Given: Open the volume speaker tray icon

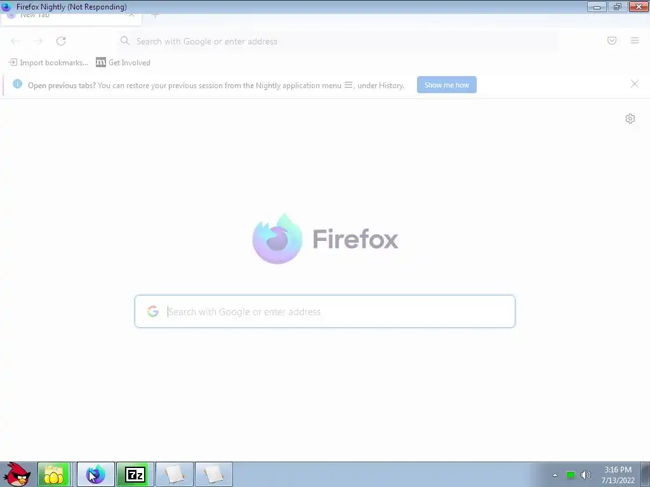Looking at the screenshot, I should 585,475.
